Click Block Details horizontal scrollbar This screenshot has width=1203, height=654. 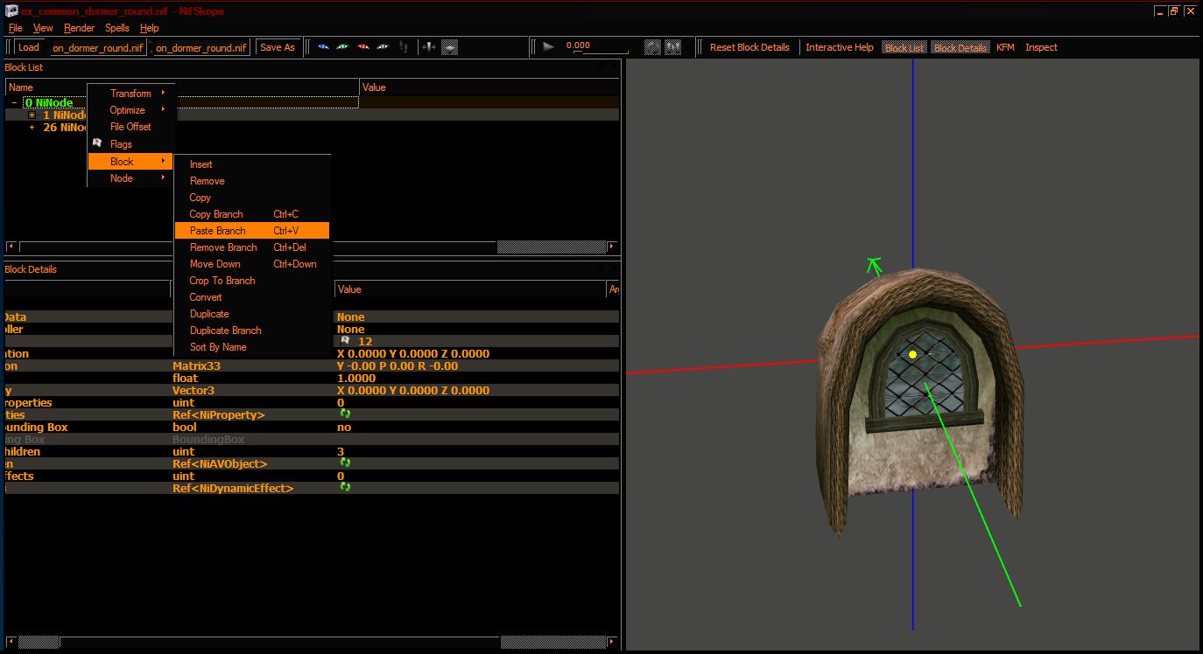[312, 642]
